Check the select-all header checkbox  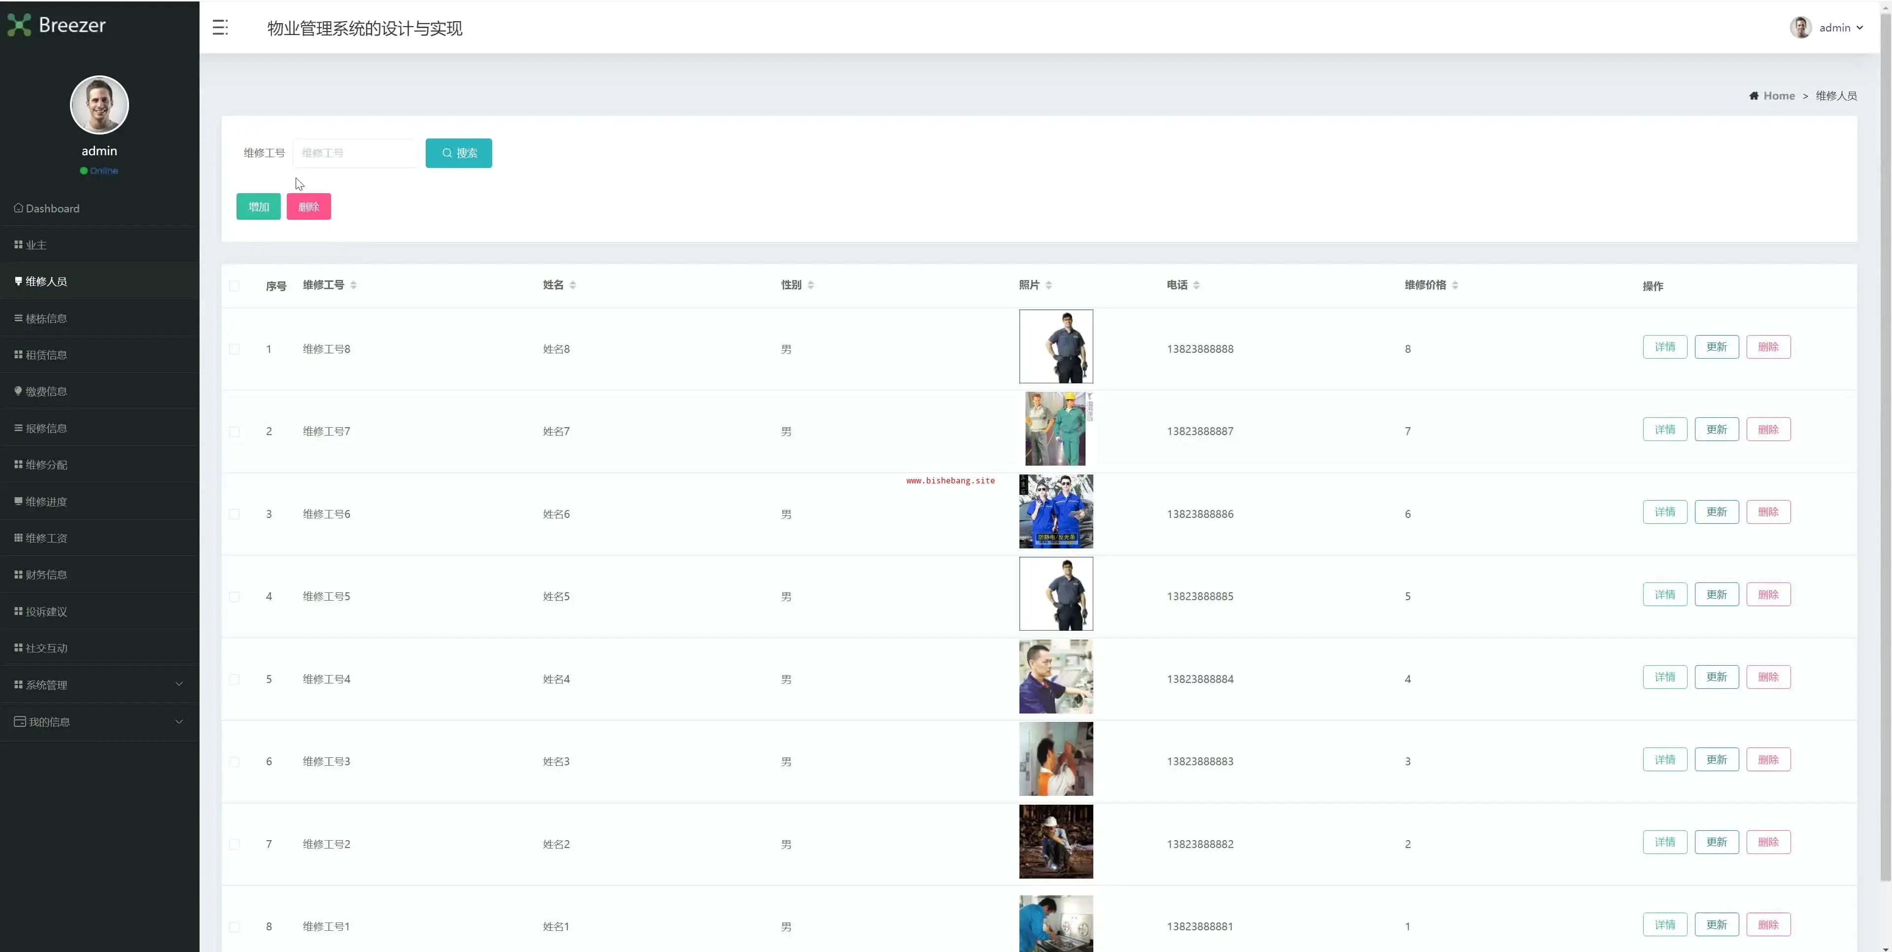pos(235,286)
